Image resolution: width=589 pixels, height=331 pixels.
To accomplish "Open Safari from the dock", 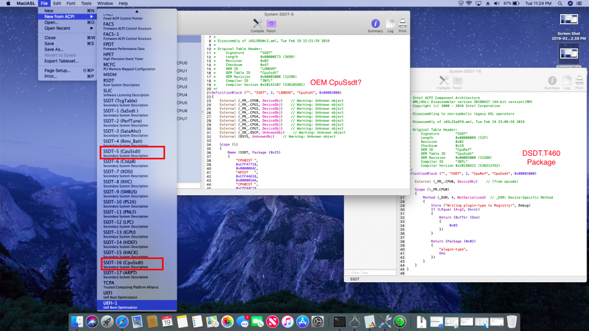I will tap(122, 322).
